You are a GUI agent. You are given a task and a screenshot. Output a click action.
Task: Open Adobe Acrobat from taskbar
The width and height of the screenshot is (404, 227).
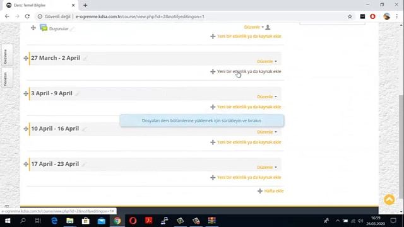click(x=149, y=221)
